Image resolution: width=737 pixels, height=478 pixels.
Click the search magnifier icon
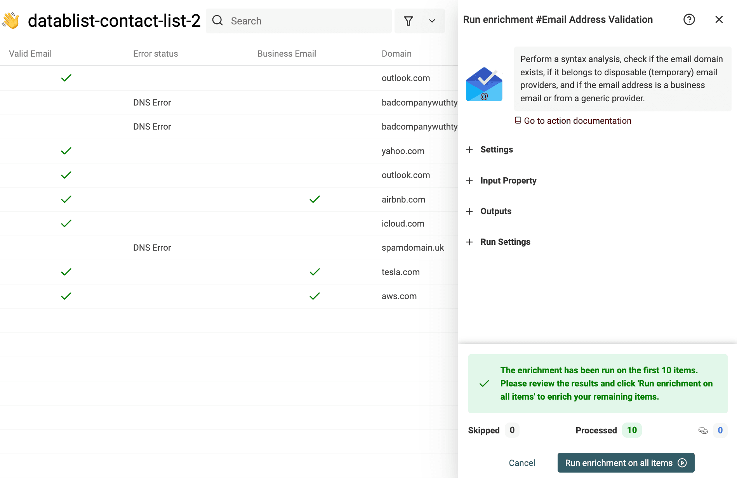pyautogui.click(x=217, y=21)
